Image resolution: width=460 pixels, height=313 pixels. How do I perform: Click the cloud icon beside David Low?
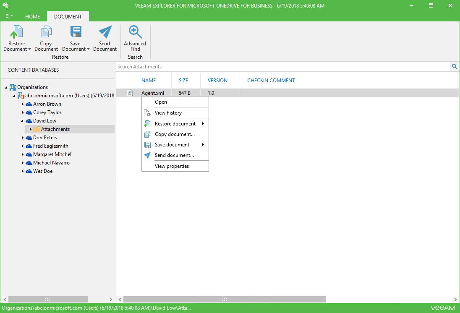pyautogui.click(x=29, y=121)
